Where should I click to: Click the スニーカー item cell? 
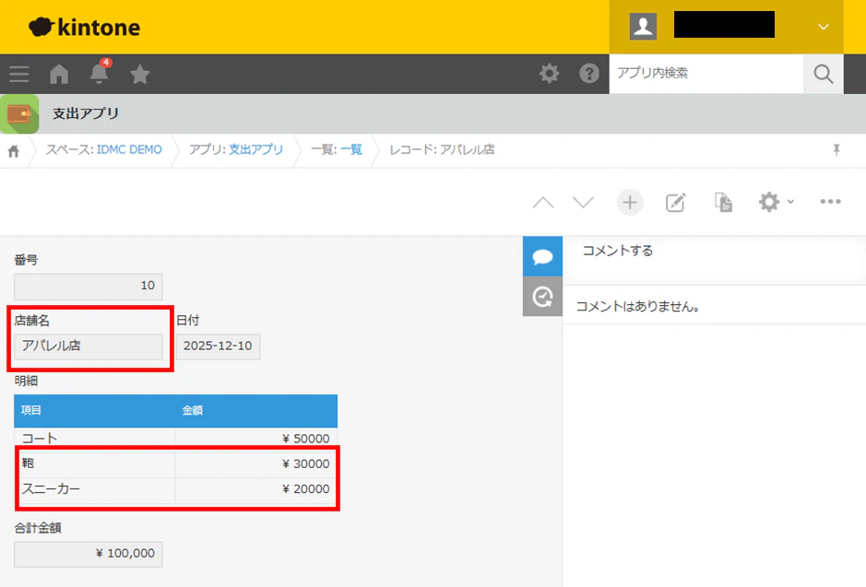point(94,488)
